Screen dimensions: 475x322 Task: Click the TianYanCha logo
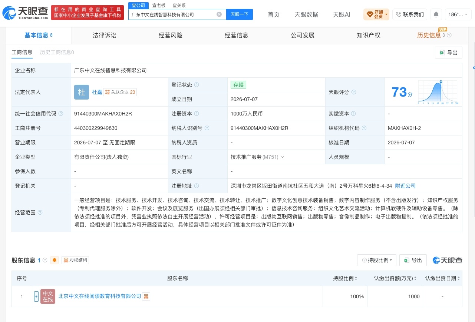pyautogui.click(x=25, y=13)
